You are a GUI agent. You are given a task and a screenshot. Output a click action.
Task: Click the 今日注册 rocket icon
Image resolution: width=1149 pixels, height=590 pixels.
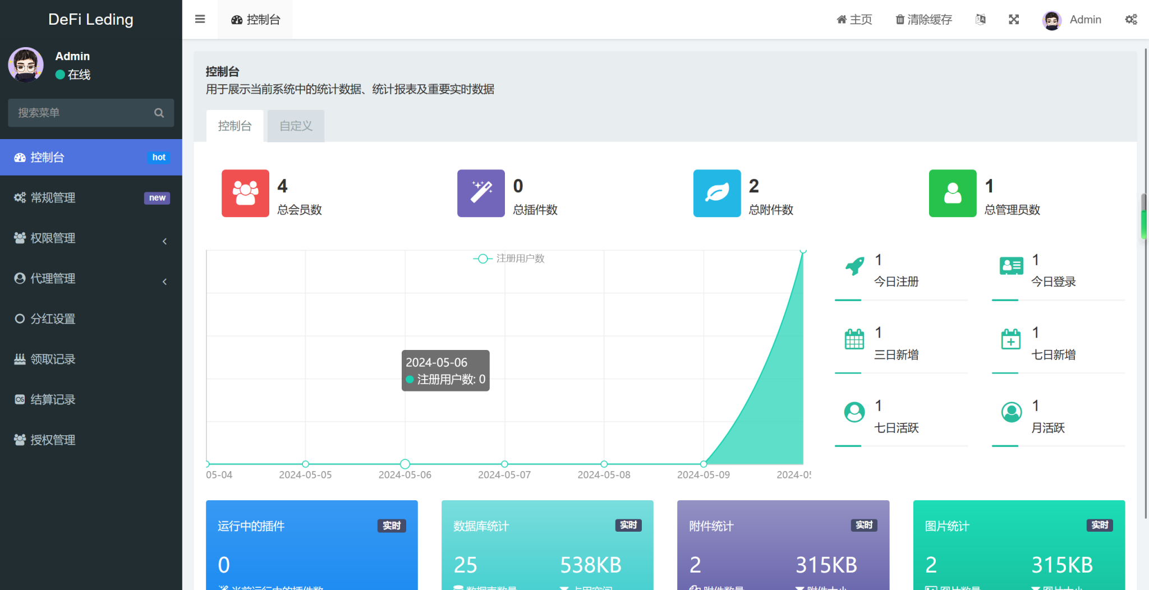[x=854, y=266]
